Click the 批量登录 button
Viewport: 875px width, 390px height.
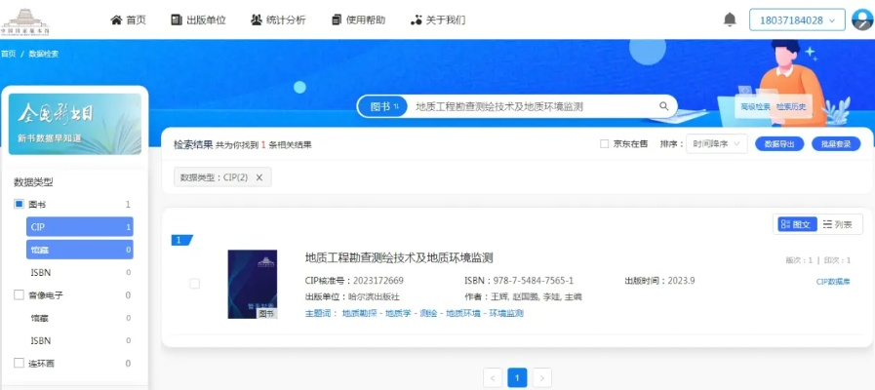pos(836,144)
